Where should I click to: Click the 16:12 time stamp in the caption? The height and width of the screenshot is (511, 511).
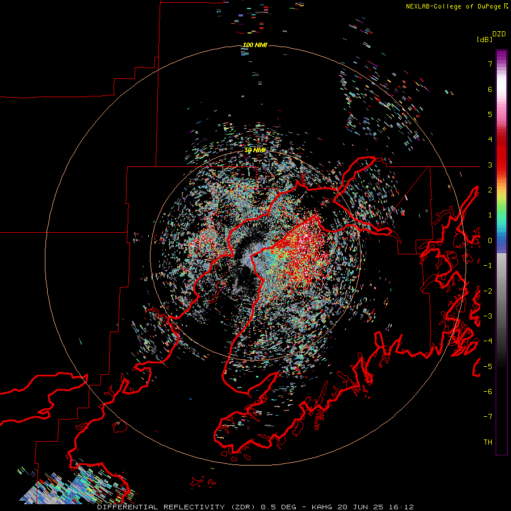pos(401,507)
